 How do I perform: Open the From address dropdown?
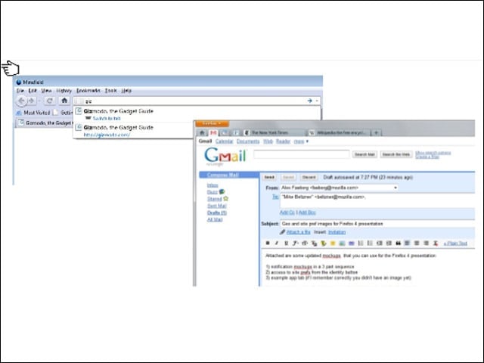(339, 188)
